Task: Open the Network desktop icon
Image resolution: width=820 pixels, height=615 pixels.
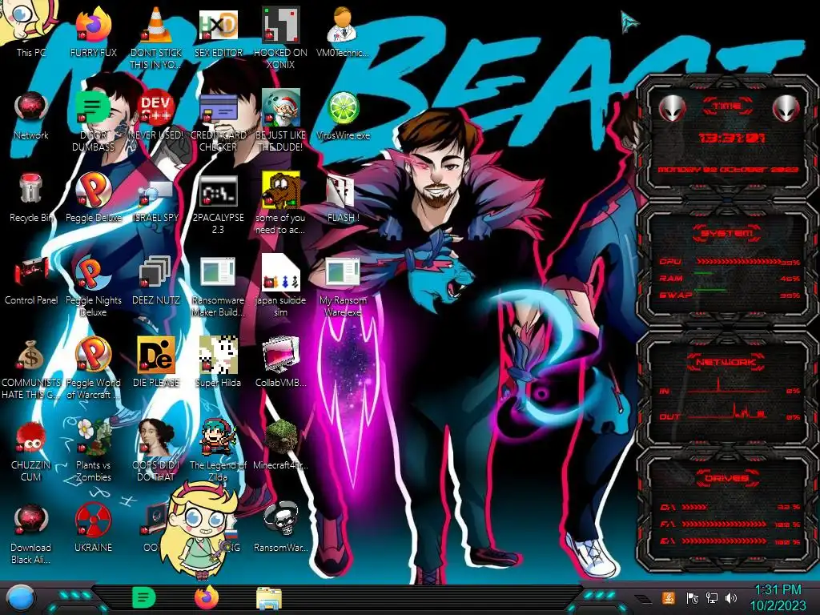Action: click(31, 115)
